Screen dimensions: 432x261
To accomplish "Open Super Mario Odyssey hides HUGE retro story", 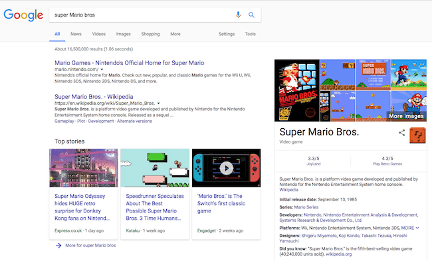I will coord(82,207).
